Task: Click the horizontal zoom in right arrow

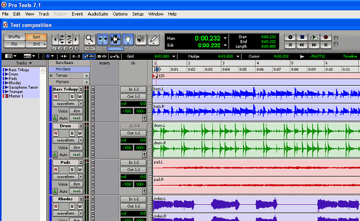Action: pyautogui.click(x=76, y=40)
